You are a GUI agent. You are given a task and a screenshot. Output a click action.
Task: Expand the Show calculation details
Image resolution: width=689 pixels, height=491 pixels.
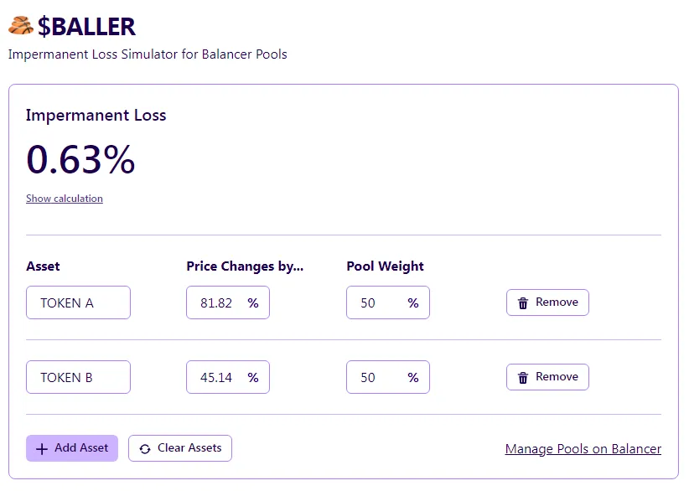(x=65, y=199)
